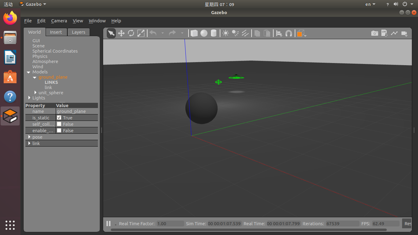
Task: Show applications grid in dock
Action: [10, 225]
